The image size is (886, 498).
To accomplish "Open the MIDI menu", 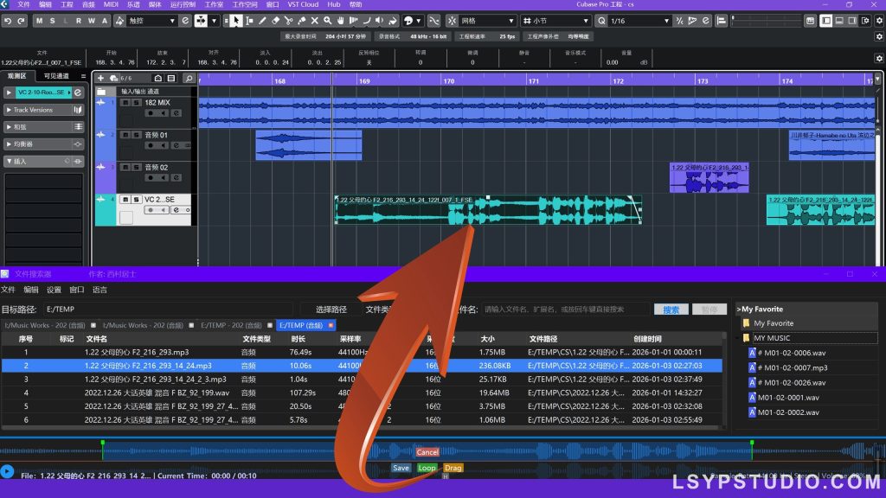I will (x=111, y=4).
